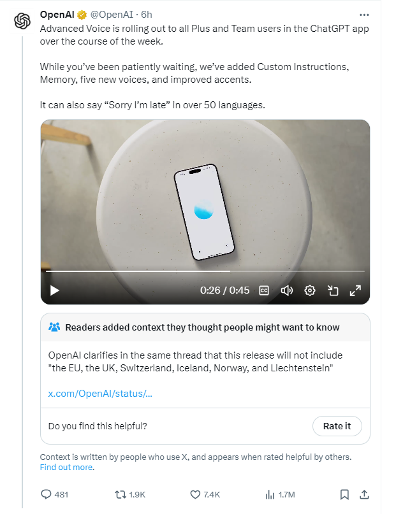Share the post using the share icon
The width and height of the screenshot is (396, 514).
(364, 494)
